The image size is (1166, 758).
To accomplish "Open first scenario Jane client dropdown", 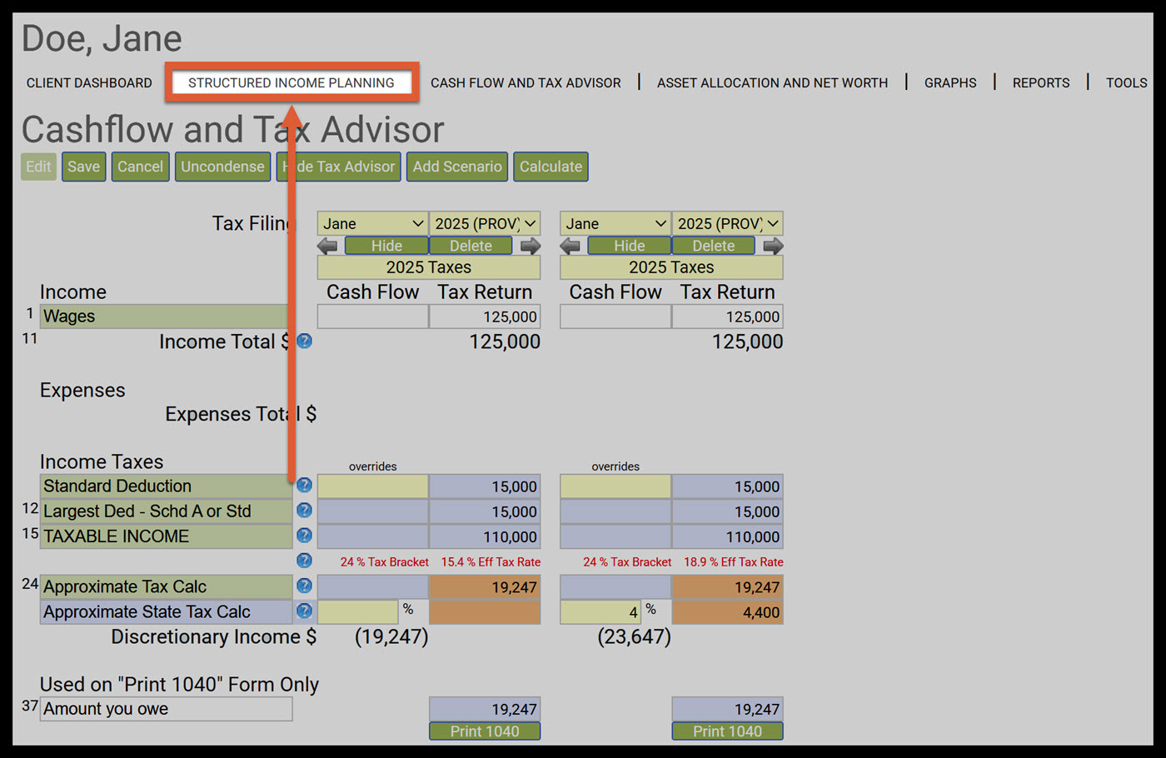I will point(373,223).
